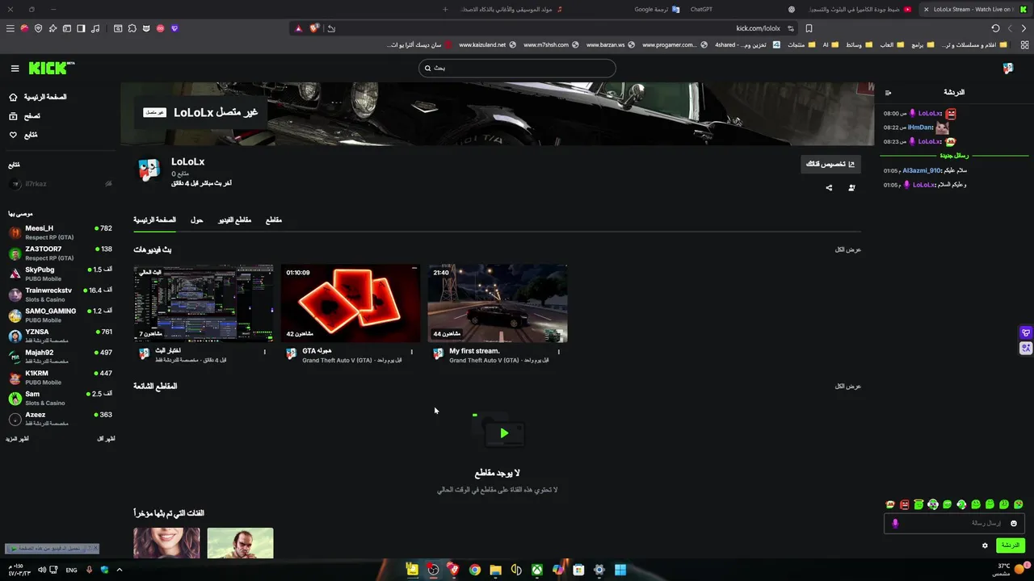Open SAMO_GAMING recommended channel
The image size is (1034, 581).
point(60,316)
